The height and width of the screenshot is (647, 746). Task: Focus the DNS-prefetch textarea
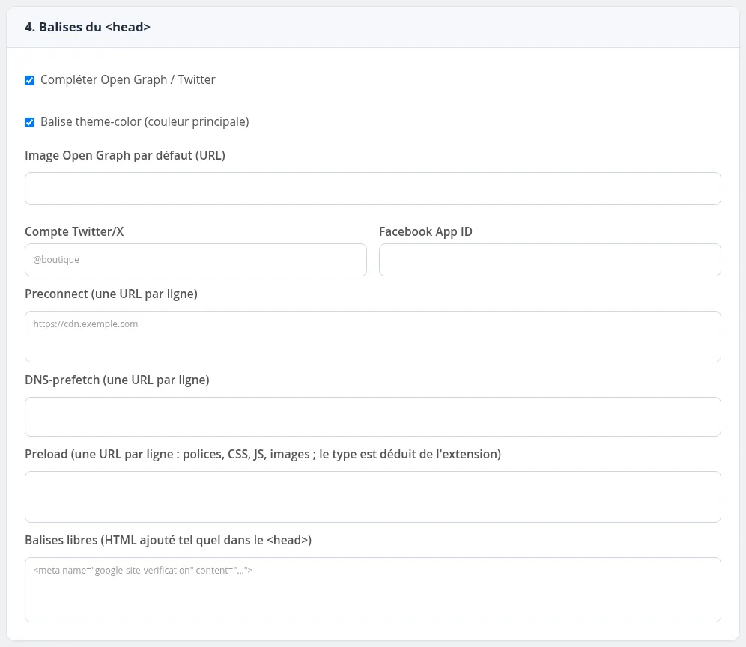pos(372,417)
